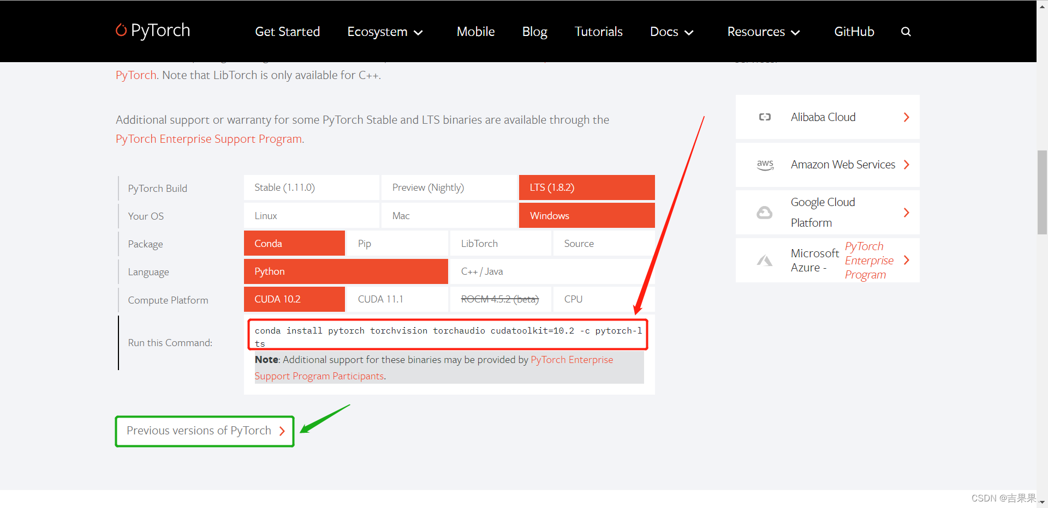Image resolution: width=1048 pixels, height=508 pixels.
Task: Click the 'Your OS' row label
Action: point(146,216)
